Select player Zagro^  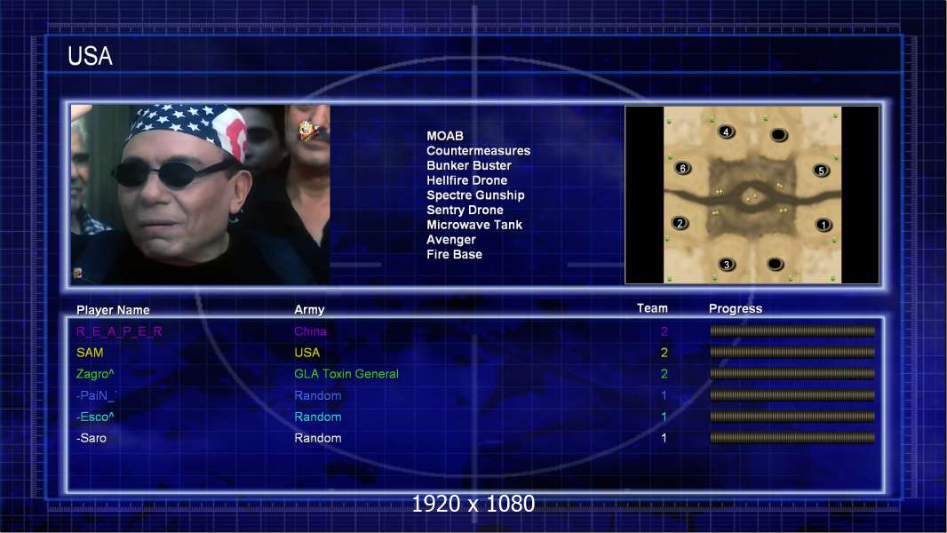(95, 374)
